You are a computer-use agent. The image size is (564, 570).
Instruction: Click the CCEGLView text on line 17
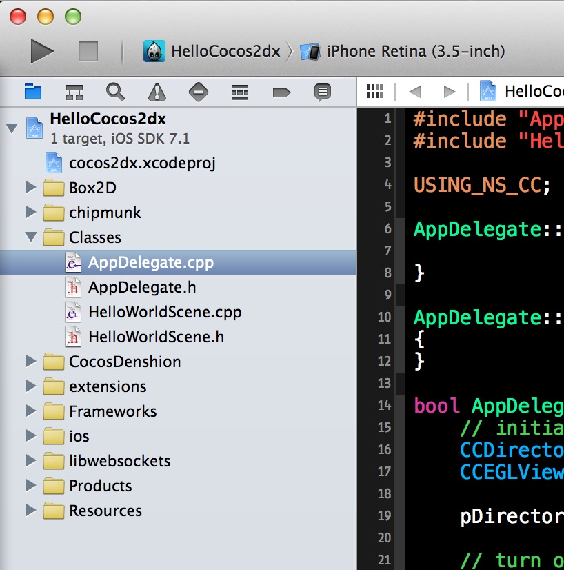[x=512, y=472]
